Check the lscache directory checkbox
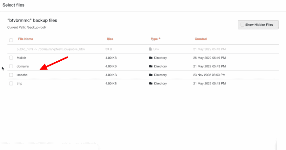 (11, 75)
